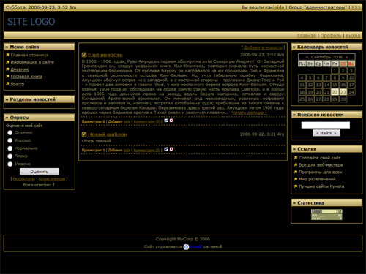Select highlighted day 22 in the calendar
Viewport: 366px width, 274px height.
pyautogui.click(x=335, y=92)
